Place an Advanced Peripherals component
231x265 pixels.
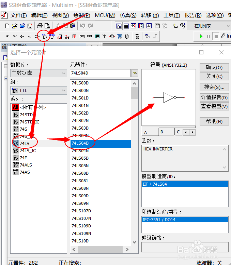pyautogui.click(x=97, y=36)
